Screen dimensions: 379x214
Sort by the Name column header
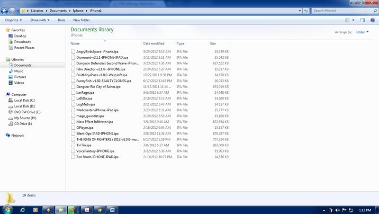tap(105, 44)
